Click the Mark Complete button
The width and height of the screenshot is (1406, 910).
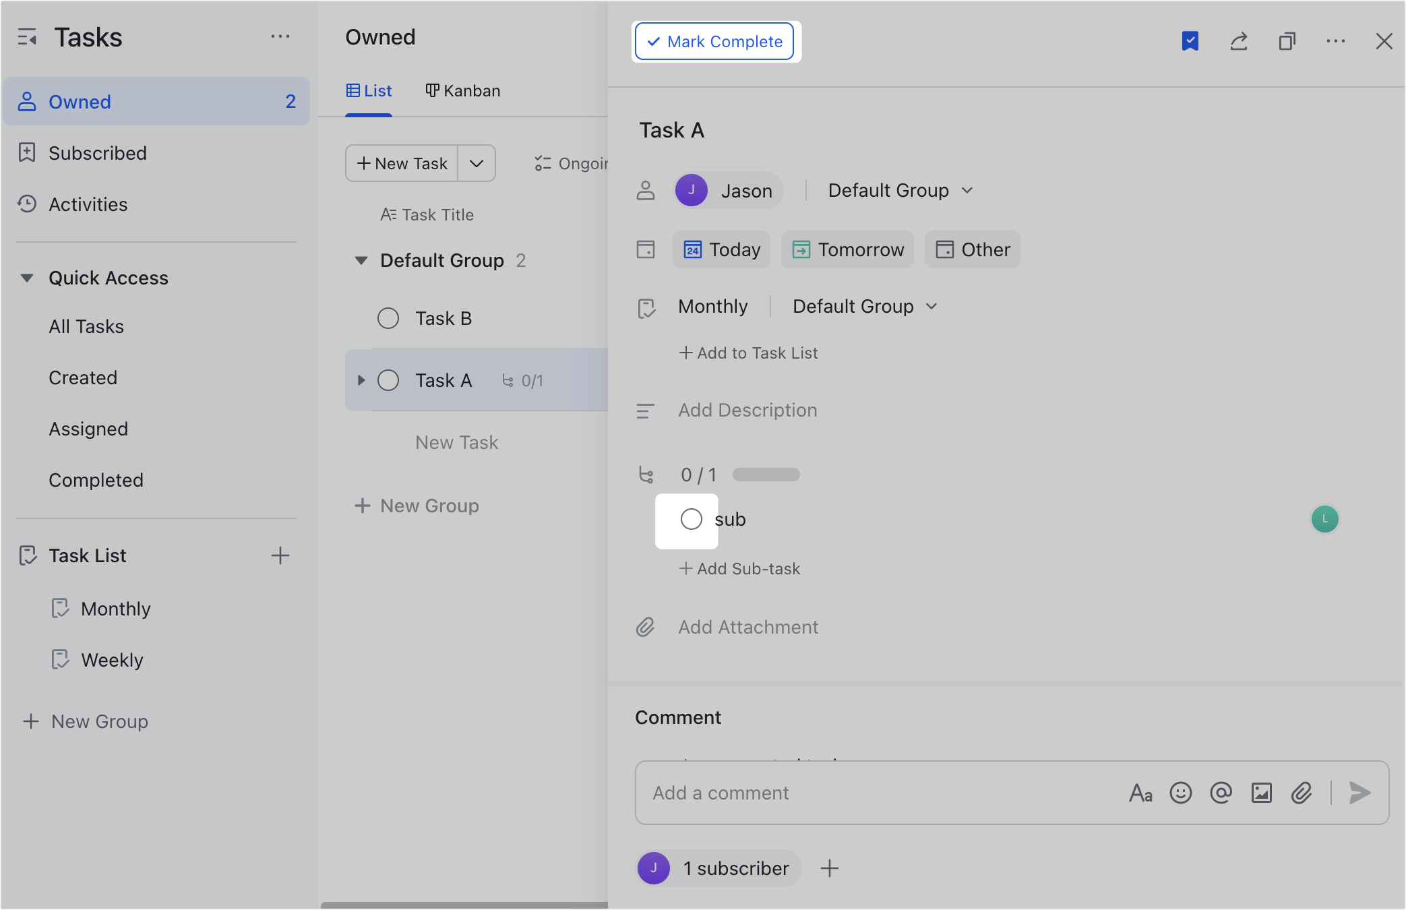pyautogui.click(x=715, y=41)
